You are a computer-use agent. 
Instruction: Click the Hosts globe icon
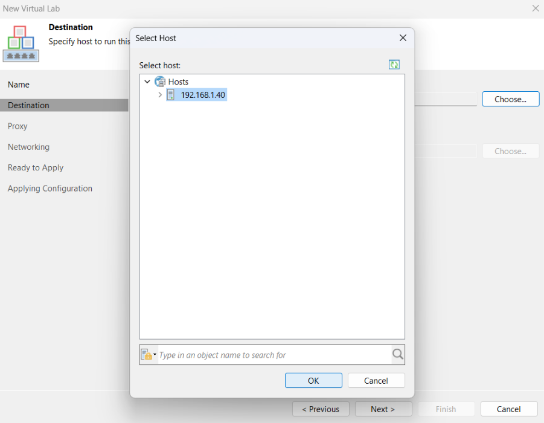(x=160, y=82)
